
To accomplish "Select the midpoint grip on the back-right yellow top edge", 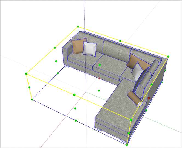I will pos(120,40).
